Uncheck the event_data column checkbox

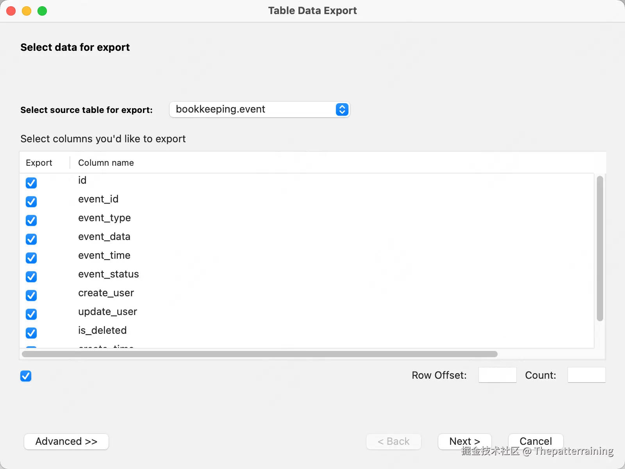click(31, 239)
